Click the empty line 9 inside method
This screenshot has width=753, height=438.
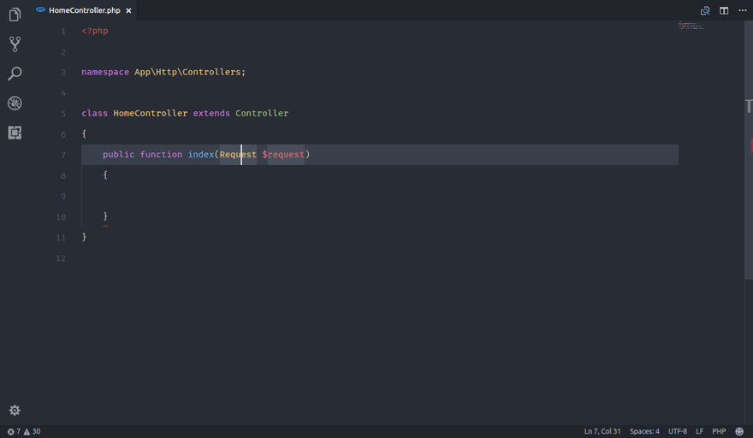(x=379, y=196)
